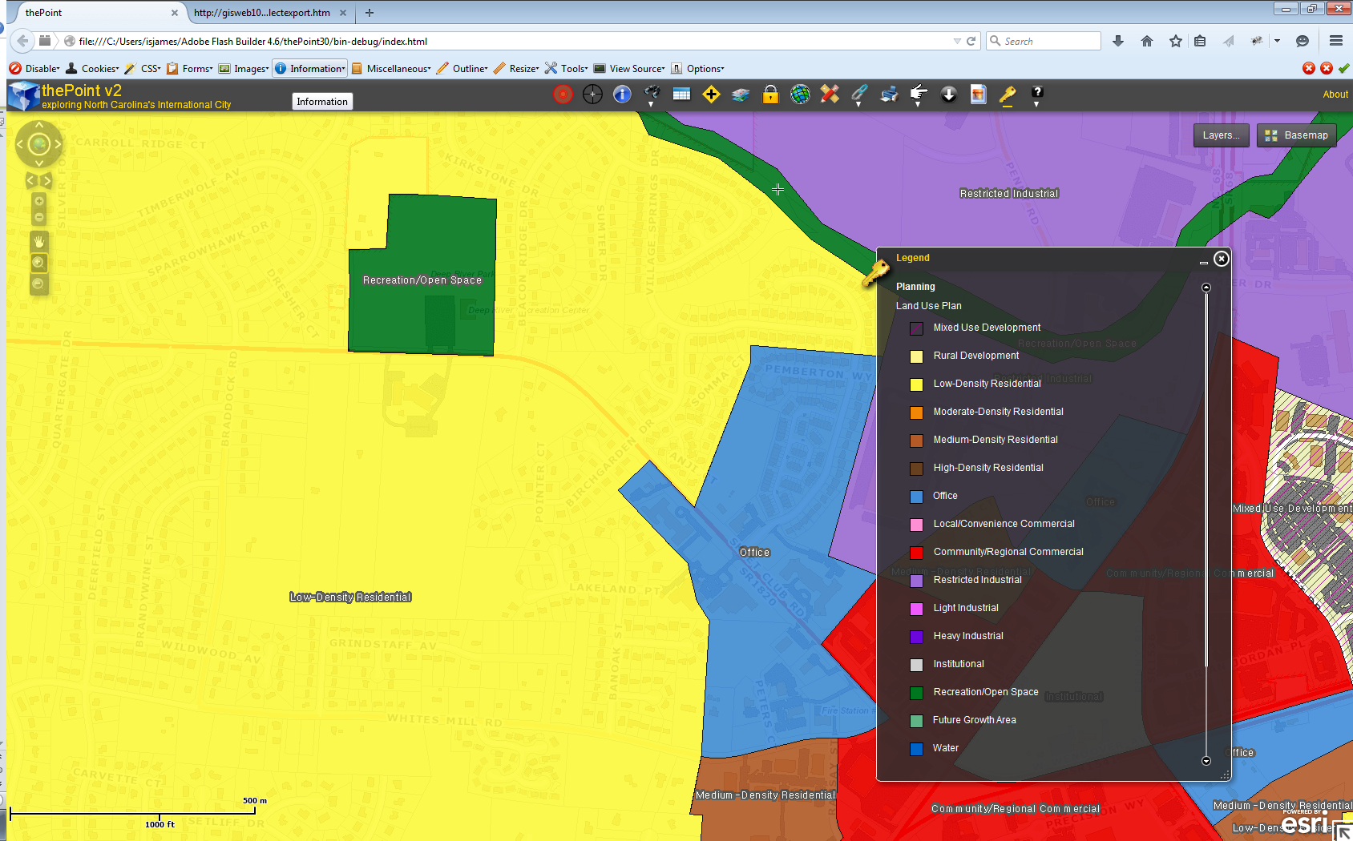
Task: Open the print widget
Action: (x=889, y=95)
